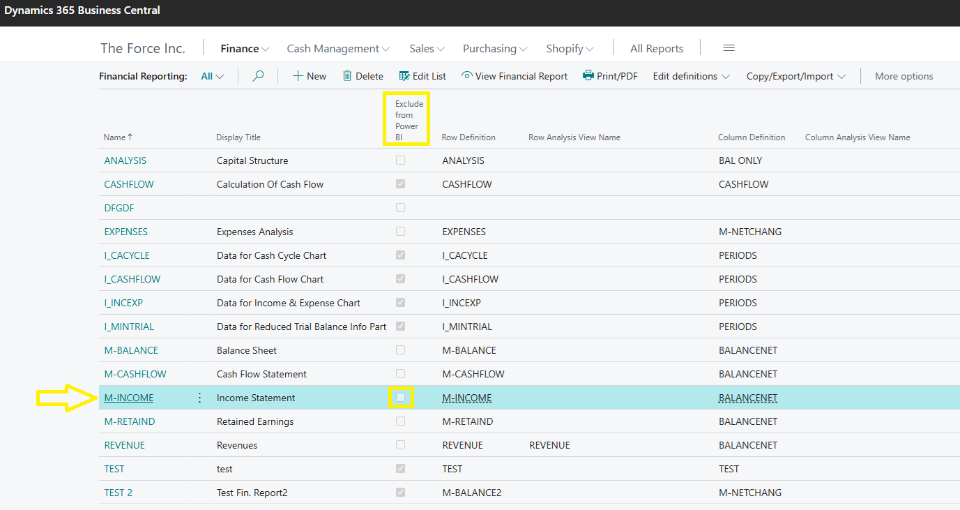Click the 'Income Statement' display title cell
The image size is (960, 510).
point(256,398)
